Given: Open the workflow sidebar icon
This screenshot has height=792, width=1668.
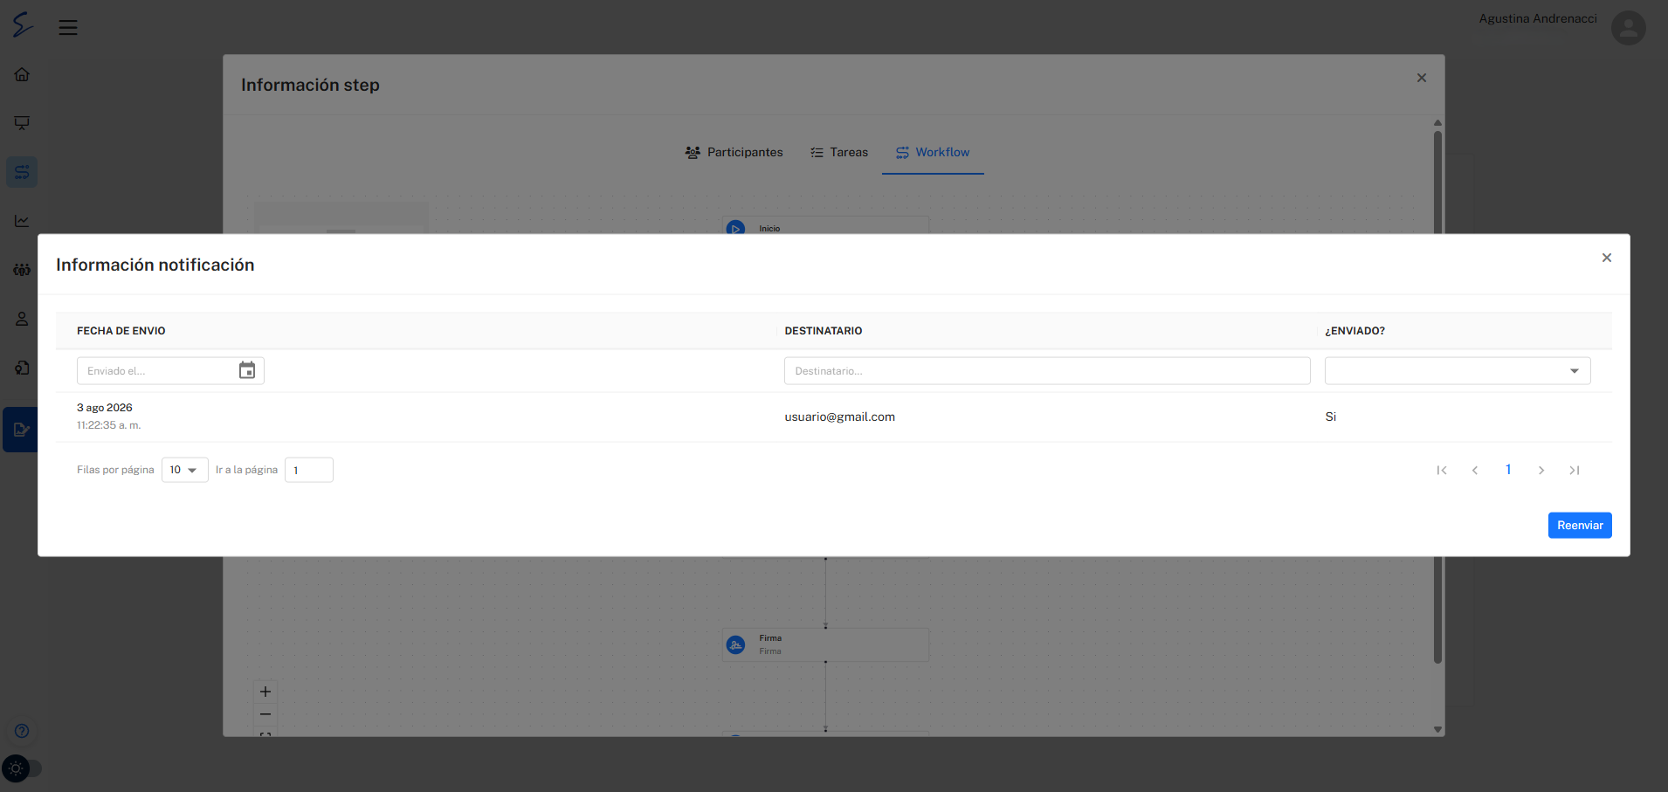Looking at the screenshot, I should point(22,172).
